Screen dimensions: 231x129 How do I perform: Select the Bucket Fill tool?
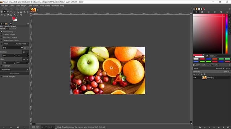click(25, 12)
